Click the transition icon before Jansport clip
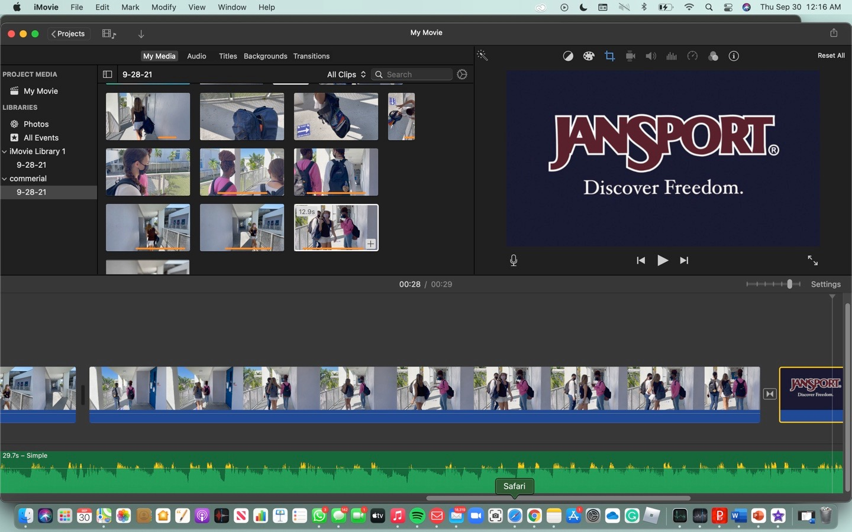This screenshot has width=852, height=532. click(769, 394)
